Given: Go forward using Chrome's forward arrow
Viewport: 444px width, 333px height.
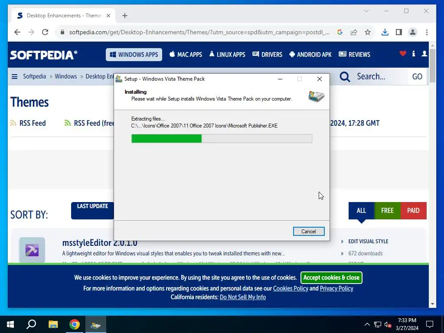Looking at the screenshot, I should click(x=31, y=32).
